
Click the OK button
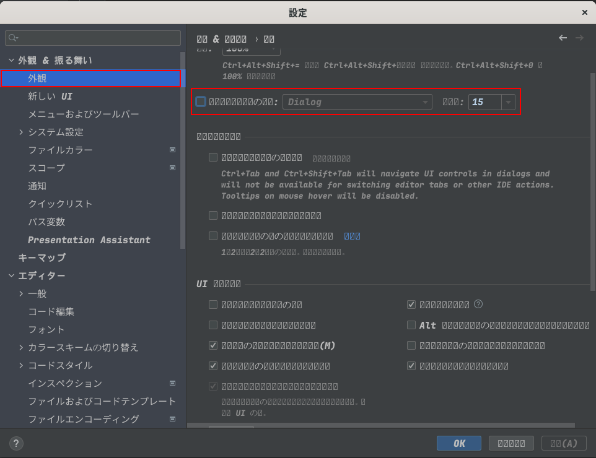click(459, 443)
